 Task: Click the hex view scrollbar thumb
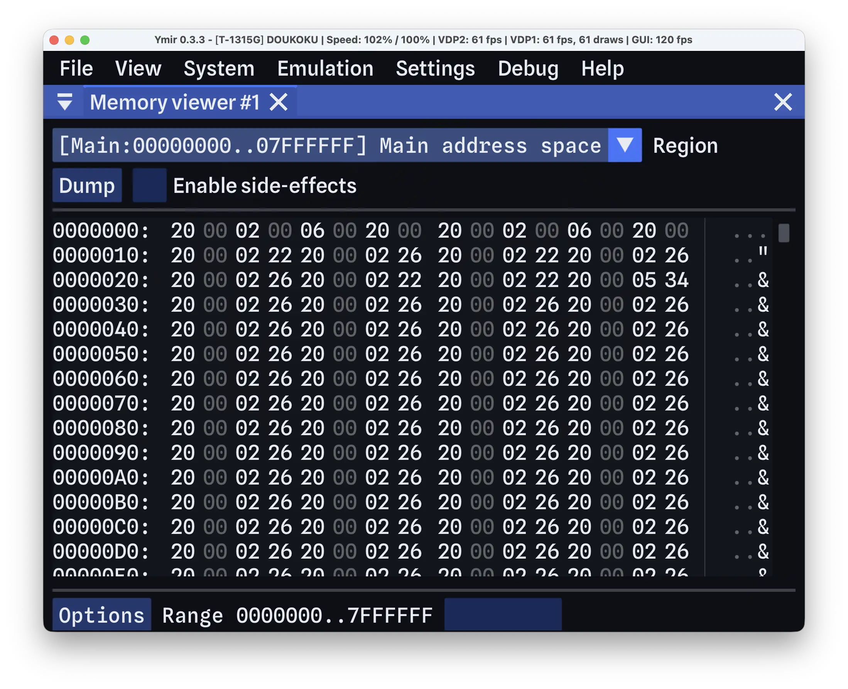784,233
